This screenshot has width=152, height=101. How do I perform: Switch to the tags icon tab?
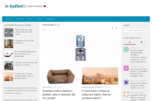tap(142, 42)
